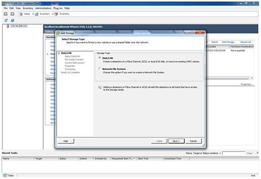Click the Rescan All link
The height and width of the screenshot is (179, 261).
(x=247, y=42)
